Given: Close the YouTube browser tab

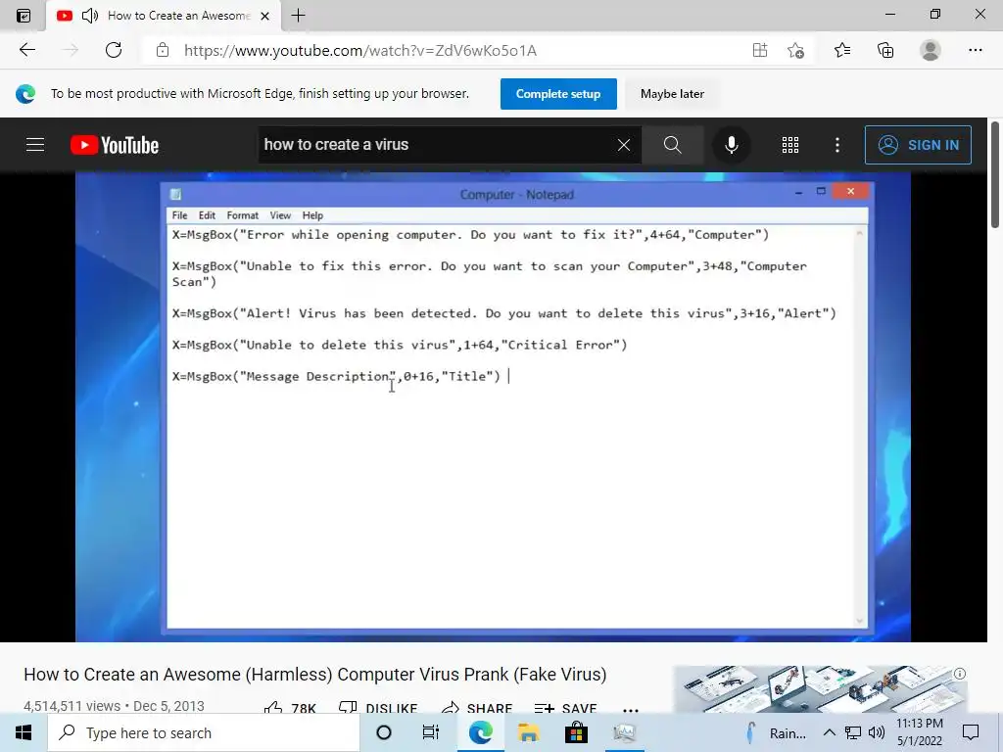Looking at the screenshot, I should (x=264, y=16).
